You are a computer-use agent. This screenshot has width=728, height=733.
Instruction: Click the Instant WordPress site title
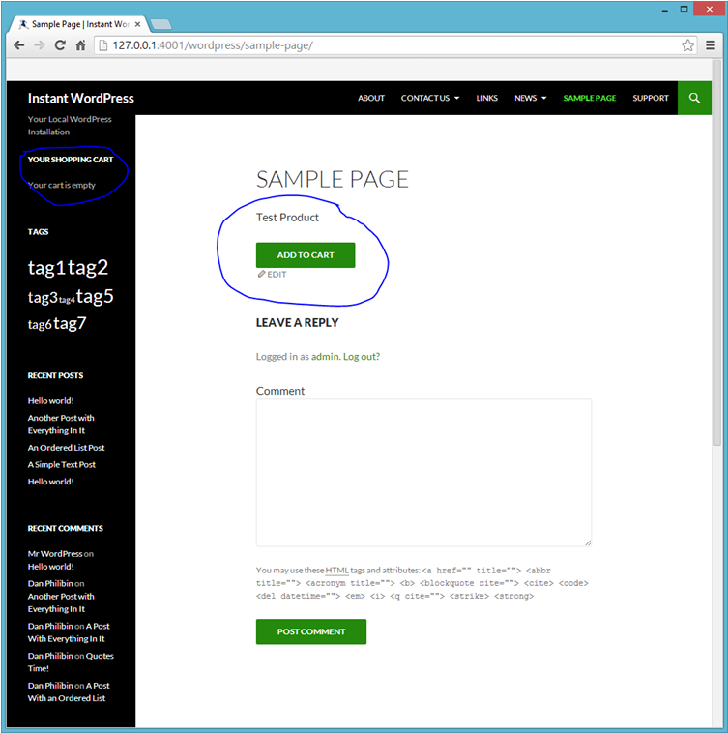pos(81,98)
